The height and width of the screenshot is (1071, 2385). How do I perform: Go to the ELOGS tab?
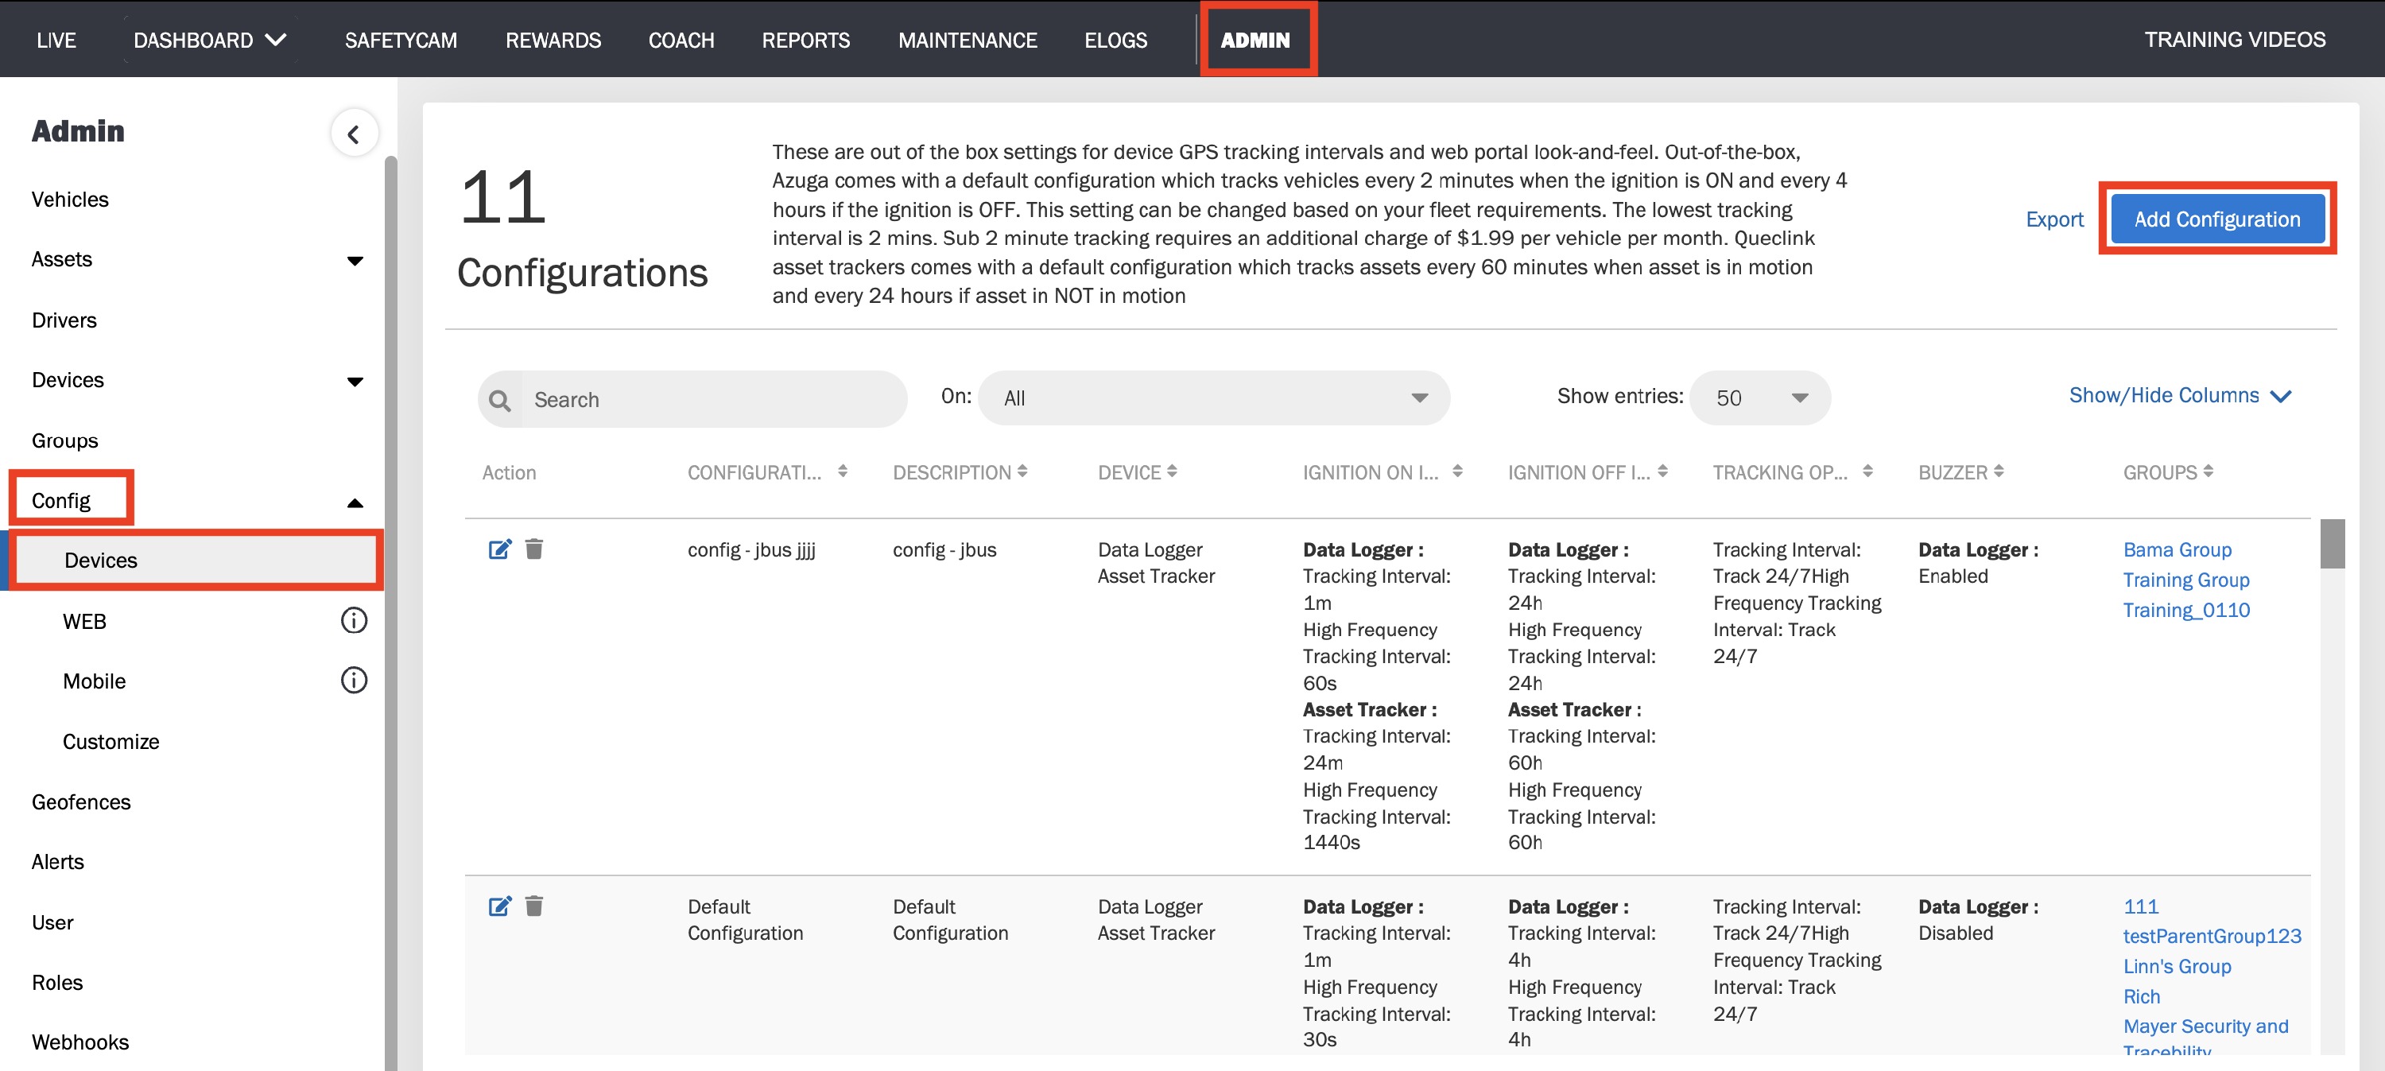[x=1115, y=40]
